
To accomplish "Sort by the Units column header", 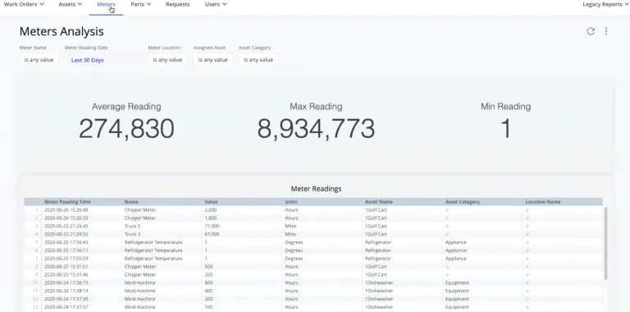I will [291, 202].
